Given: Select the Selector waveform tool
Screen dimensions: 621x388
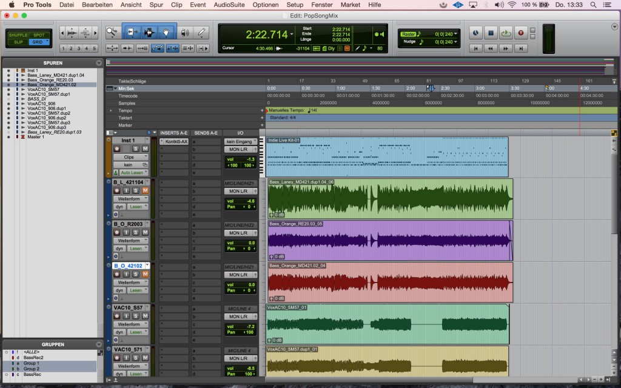Looking at the screenshot, I should (149, 33).
